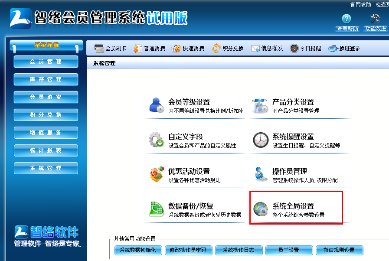389x261 pixels.
Task: Click the 今日提醒 toolbar label
Action: click(x=311, y=49)
